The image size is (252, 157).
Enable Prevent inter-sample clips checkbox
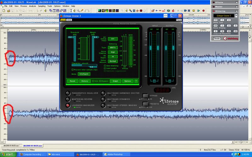tap(72, 70)
